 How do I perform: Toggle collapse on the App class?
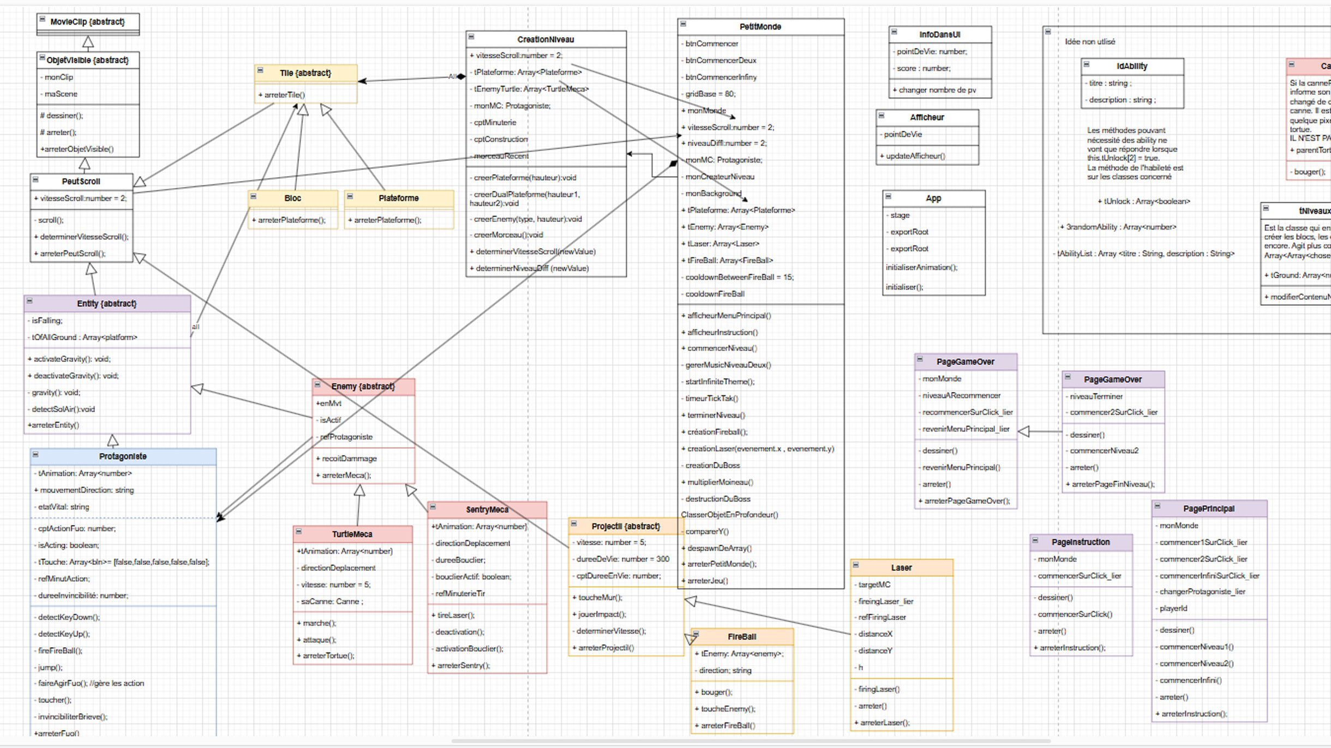(x=888, y=197)
